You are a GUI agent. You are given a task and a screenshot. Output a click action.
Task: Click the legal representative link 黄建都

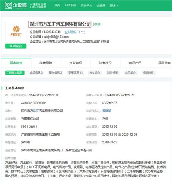(x=107, y=111)
